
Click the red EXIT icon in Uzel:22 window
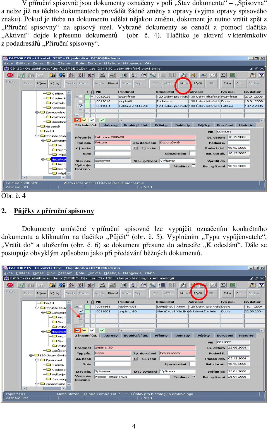[10, 285]
